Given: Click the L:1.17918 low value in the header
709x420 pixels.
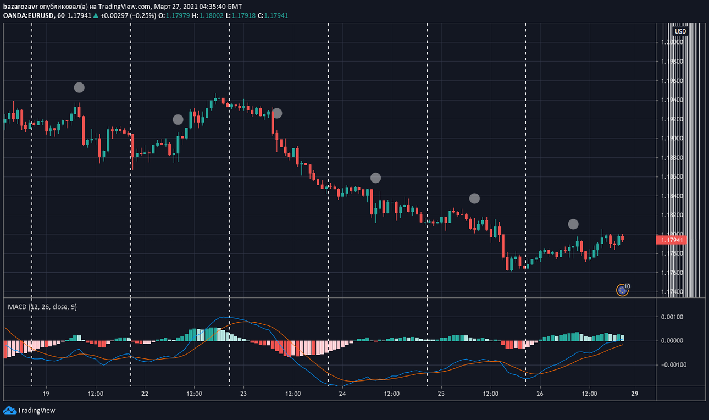Looking at the screenshot, I should point(240,15).
